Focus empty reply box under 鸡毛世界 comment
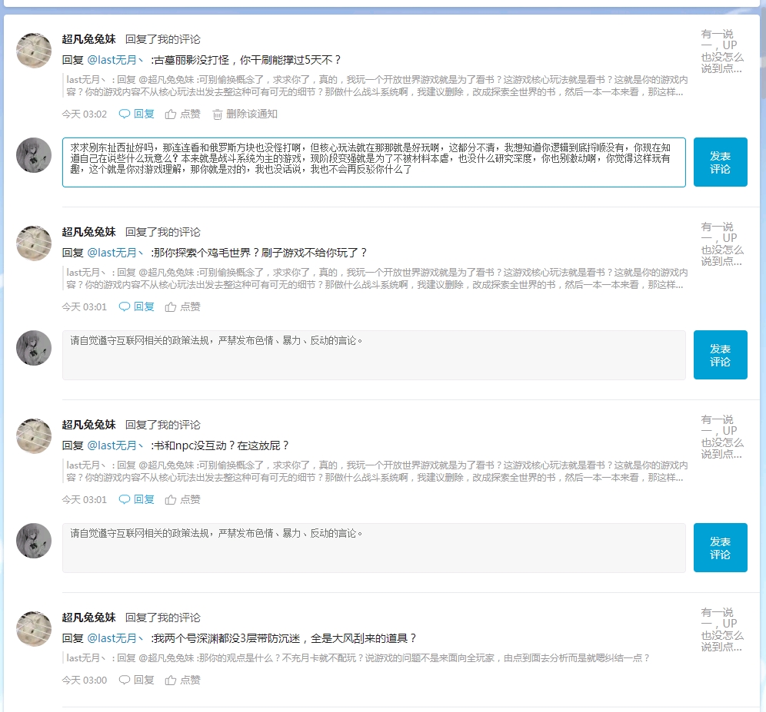 pyautogui.click(x=374, y=355)
